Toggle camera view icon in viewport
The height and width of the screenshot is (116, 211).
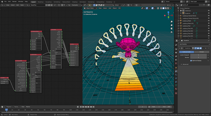[x=172, y=28]
